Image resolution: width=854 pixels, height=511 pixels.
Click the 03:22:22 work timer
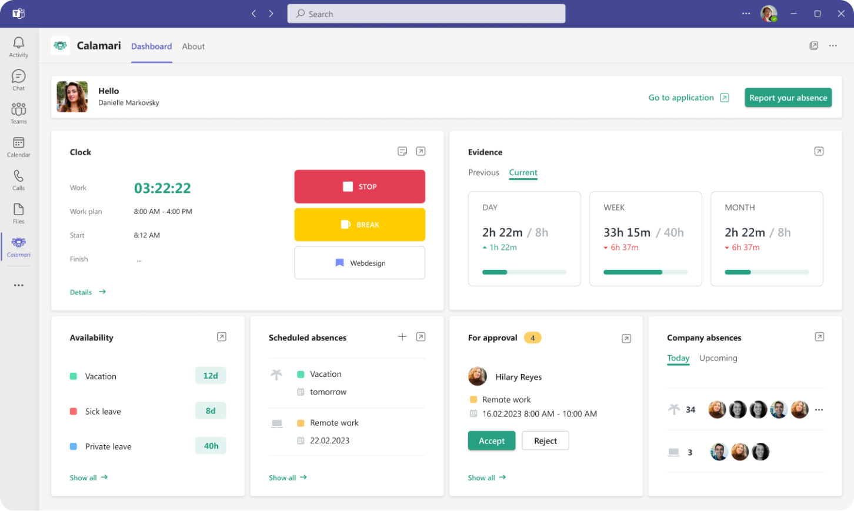pos(162,188)
